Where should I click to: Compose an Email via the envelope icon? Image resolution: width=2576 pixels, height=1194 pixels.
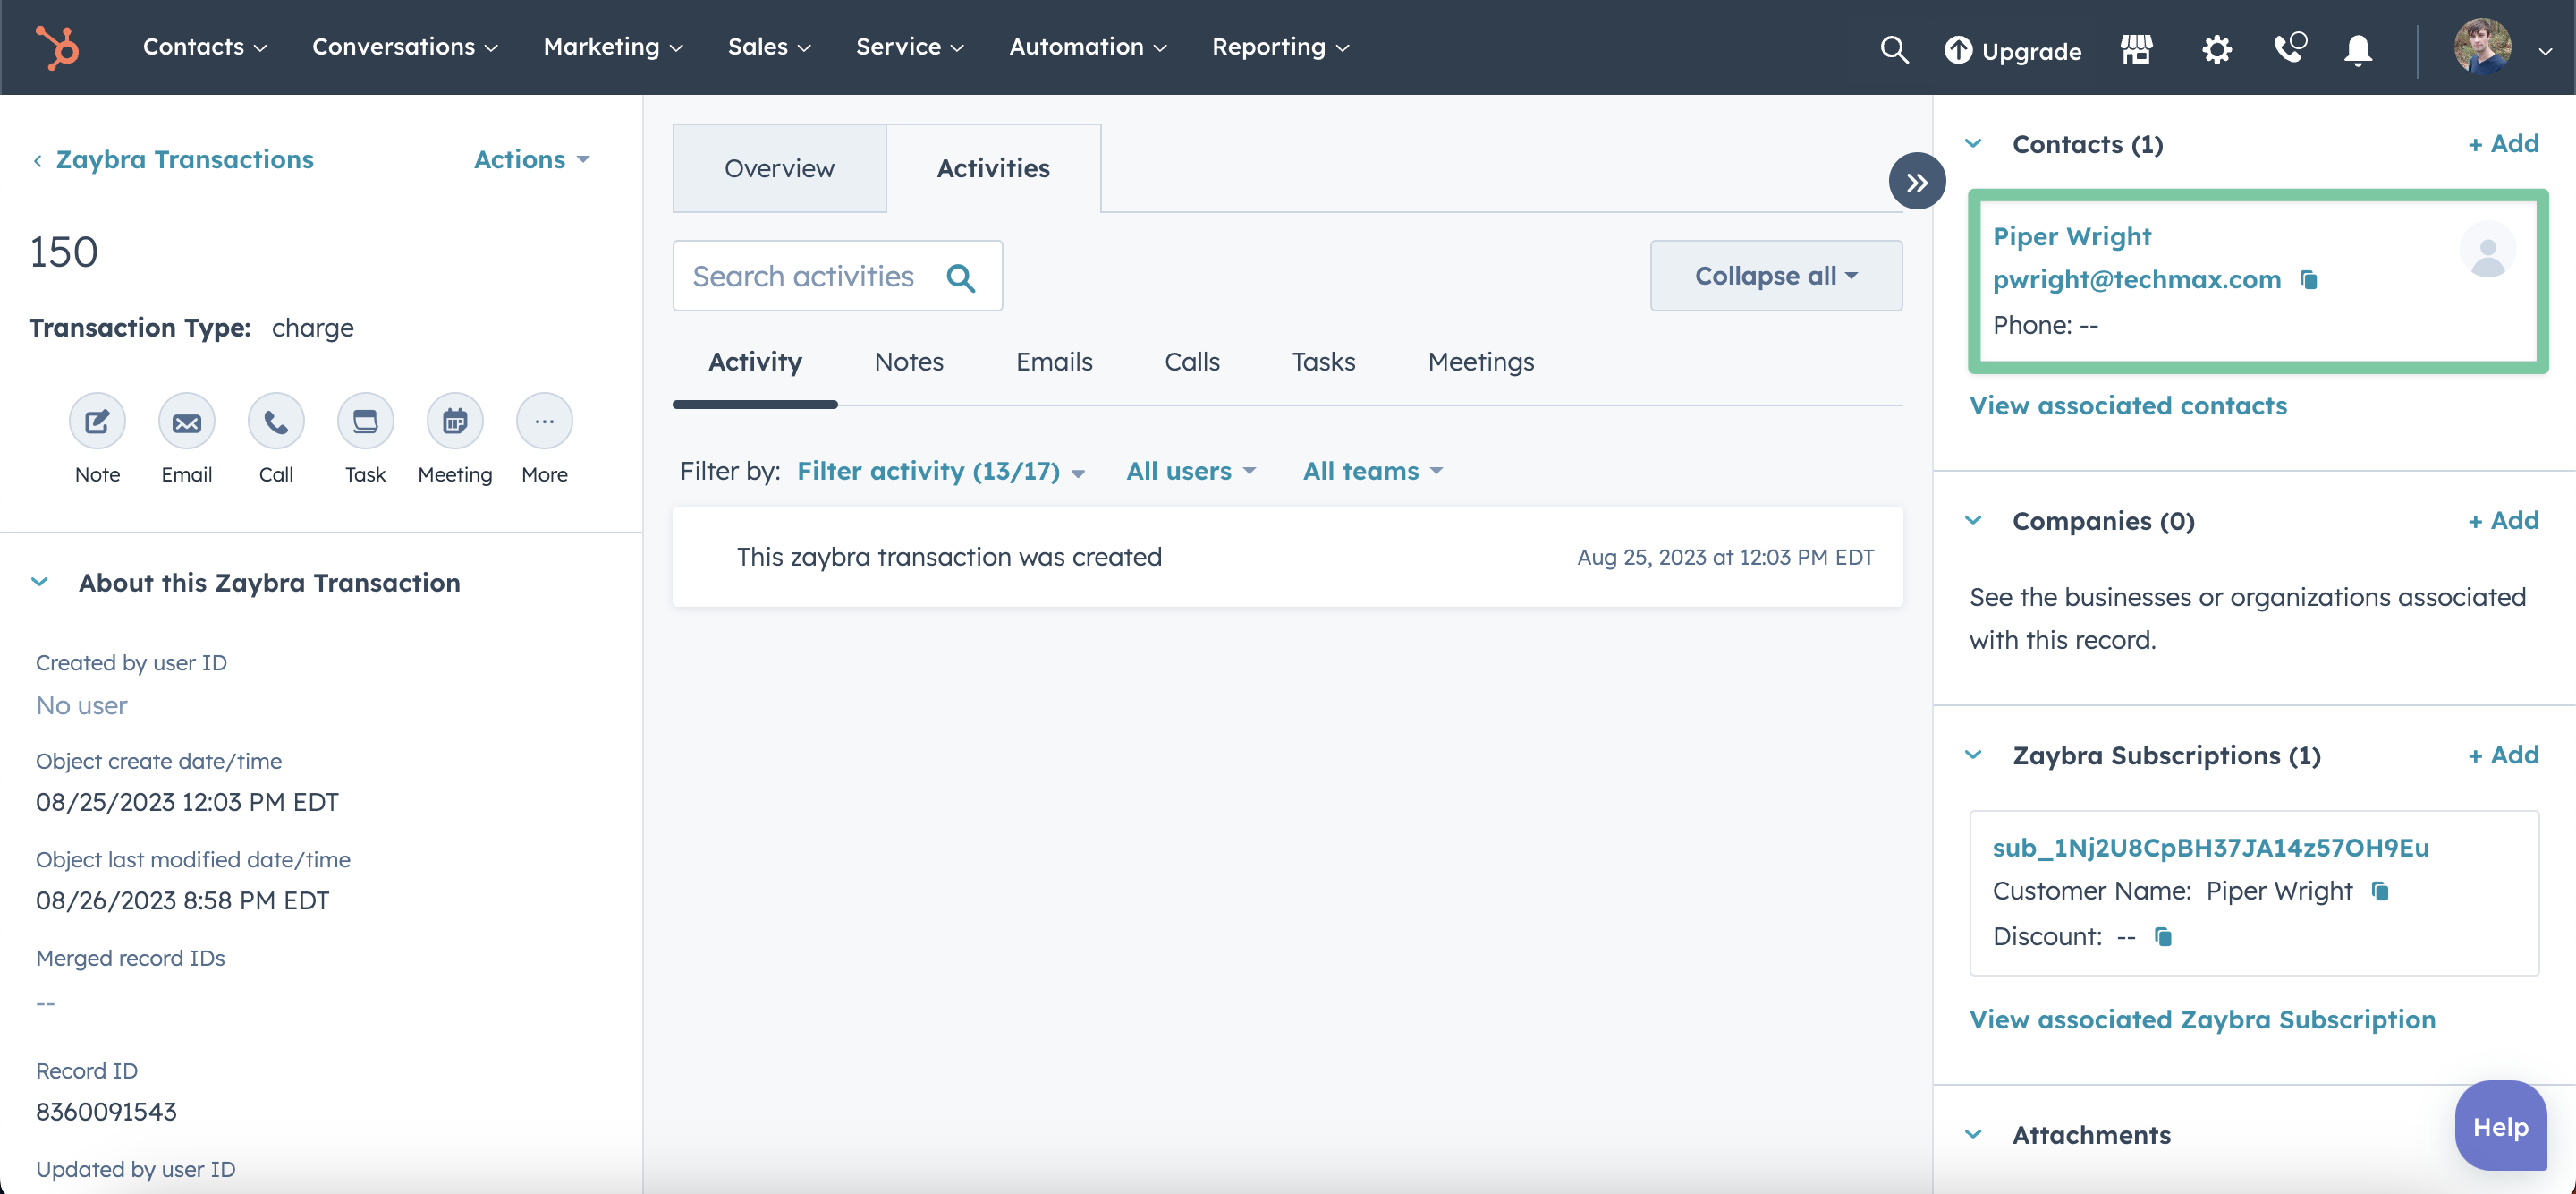point(187,422)
